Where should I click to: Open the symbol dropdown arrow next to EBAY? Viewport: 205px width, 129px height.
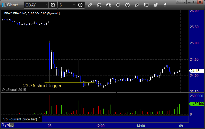(46, 5)
